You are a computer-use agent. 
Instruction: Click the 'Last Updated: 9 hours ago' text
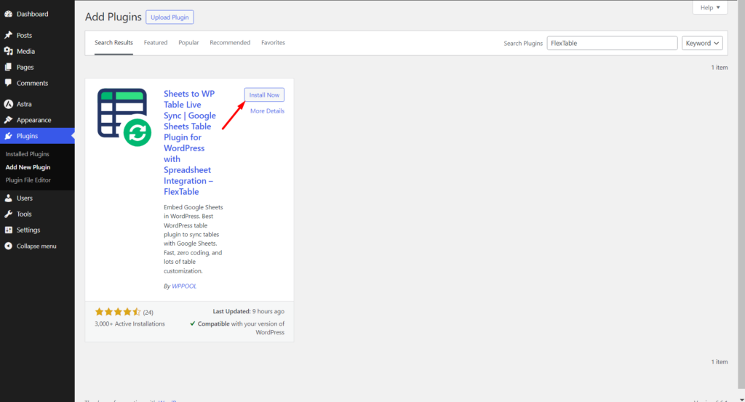pyautogui.click(x=249, y=311)
